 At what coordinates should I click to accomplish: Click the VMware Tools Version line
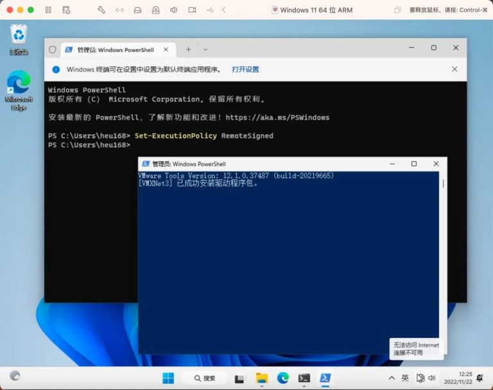point(236,175)
